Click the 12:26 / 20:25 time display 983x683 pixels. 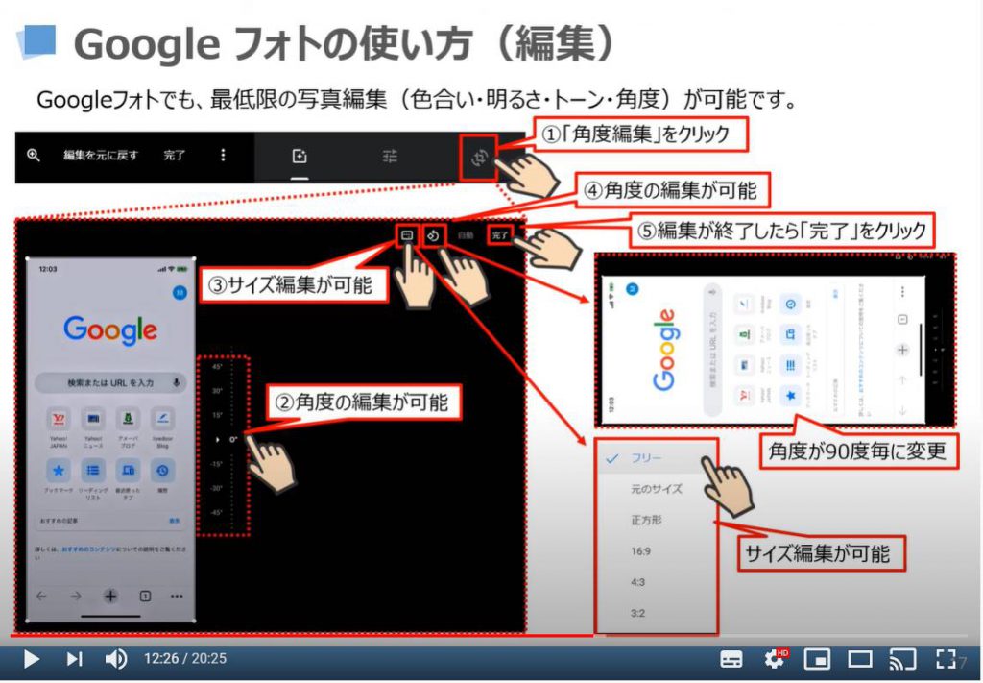point(185,659)
